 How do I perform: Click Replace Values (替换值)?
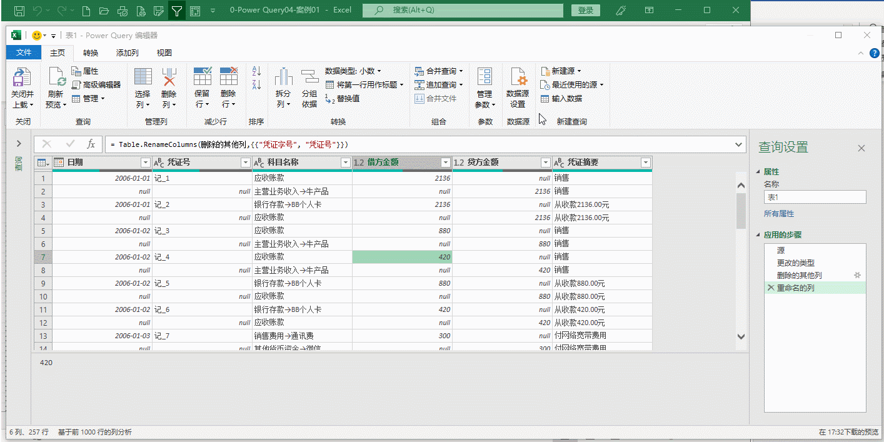click(x=342, y=98)
